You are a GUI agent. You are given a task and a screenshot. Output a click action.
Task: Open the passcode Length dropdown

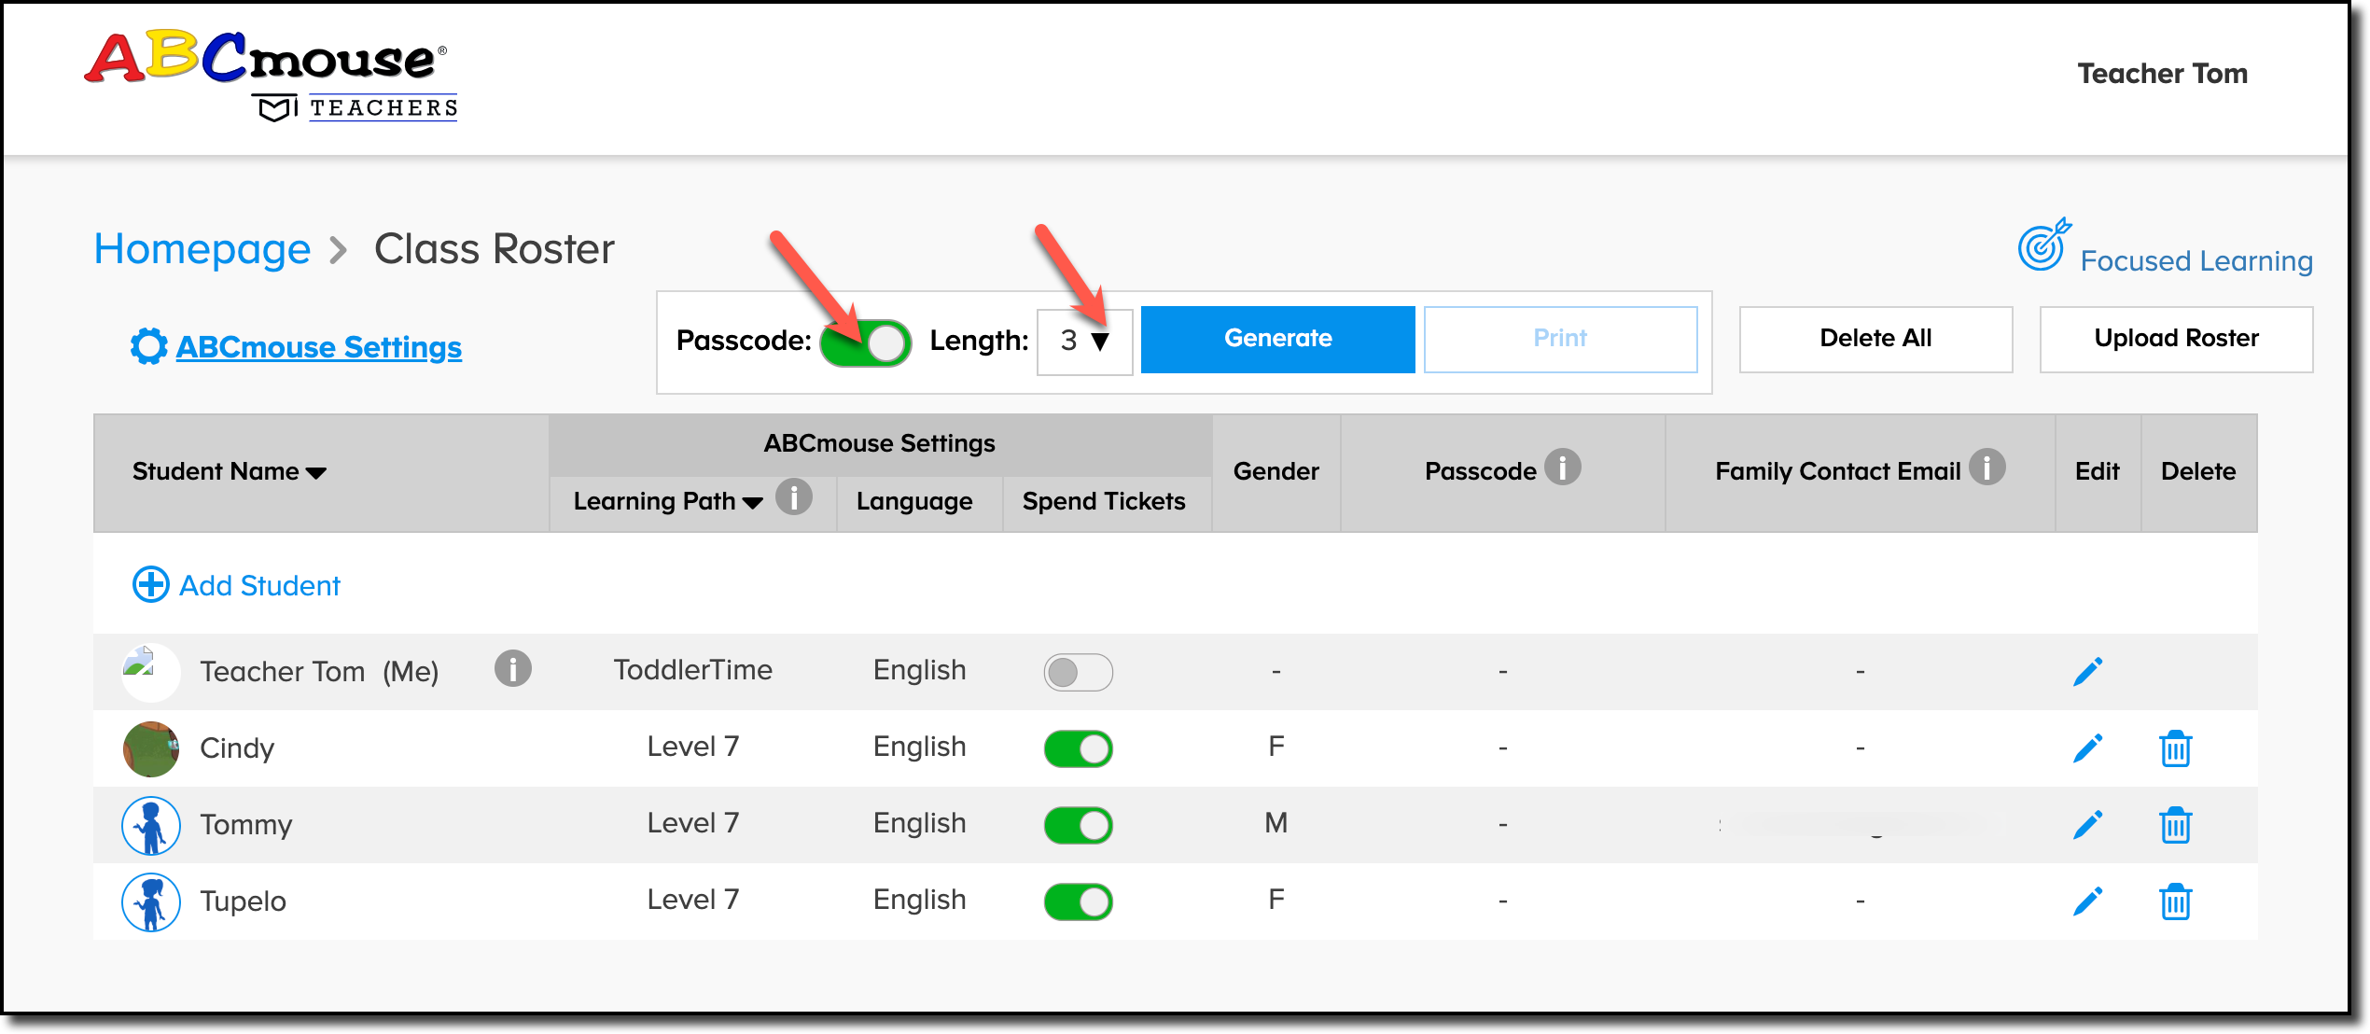pos(1084,342)
